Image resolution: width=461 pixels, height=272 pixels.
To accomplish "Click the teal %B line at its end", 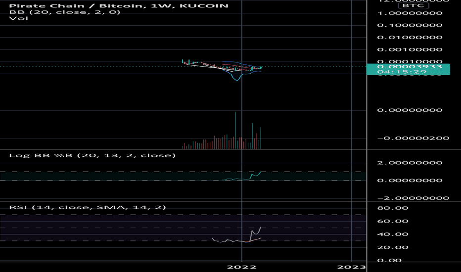I will [261, 172].
